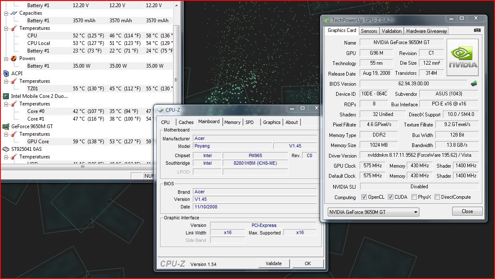Toggle the CUDA checkbox in GPU-Z
Screen dimensions: 495x279
pos(390,197)
